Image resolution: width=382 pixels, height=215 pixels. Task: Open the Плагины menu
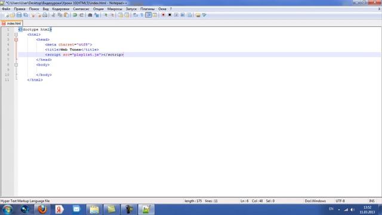(x=147, y=9)
